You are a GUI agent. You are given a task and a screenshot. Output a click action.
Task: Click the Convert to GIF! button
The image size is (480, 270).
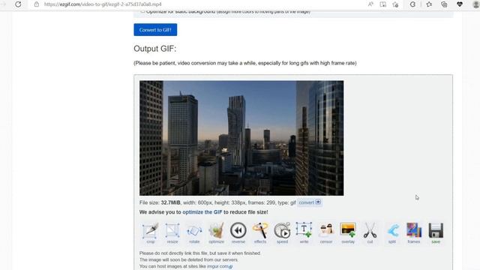(155, 30)
